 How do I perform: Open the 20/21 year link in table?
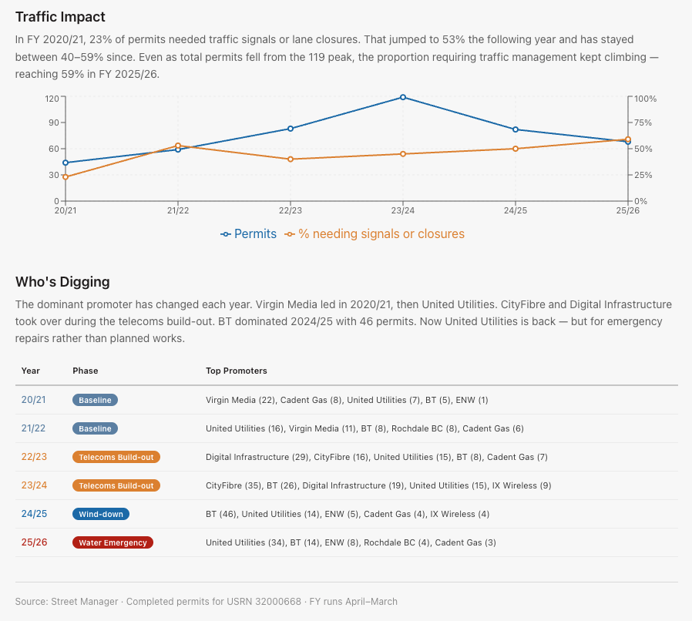(34, 400)
